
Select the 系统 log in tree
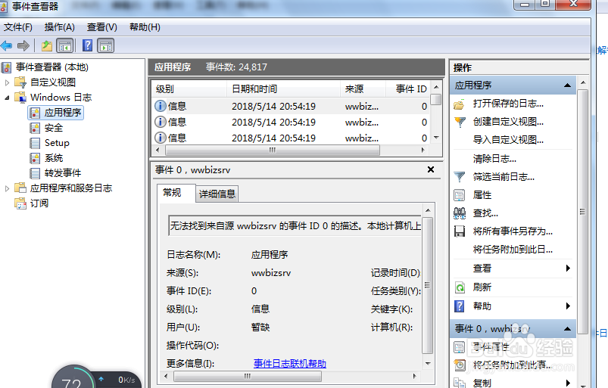point(54,158)
